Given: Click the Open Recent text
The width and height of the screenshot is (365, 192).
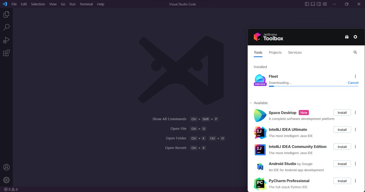Looking at the screenshot, I should tap(176, 148).
